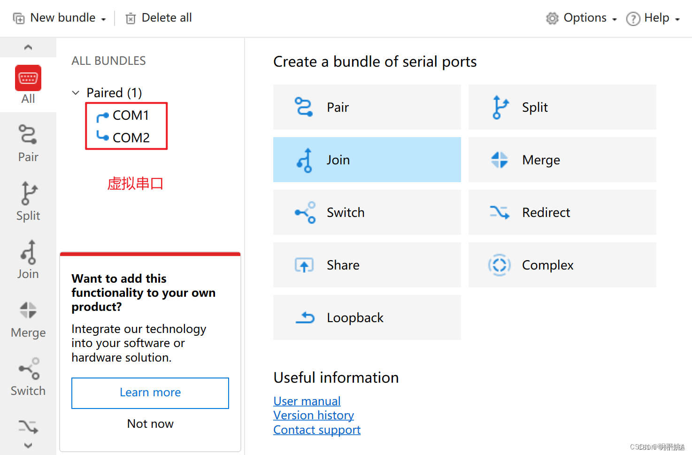Choose the Split sidebar icon
This screenshot has height=455, width=692.
pyautogui.click(x=28, y=193)
